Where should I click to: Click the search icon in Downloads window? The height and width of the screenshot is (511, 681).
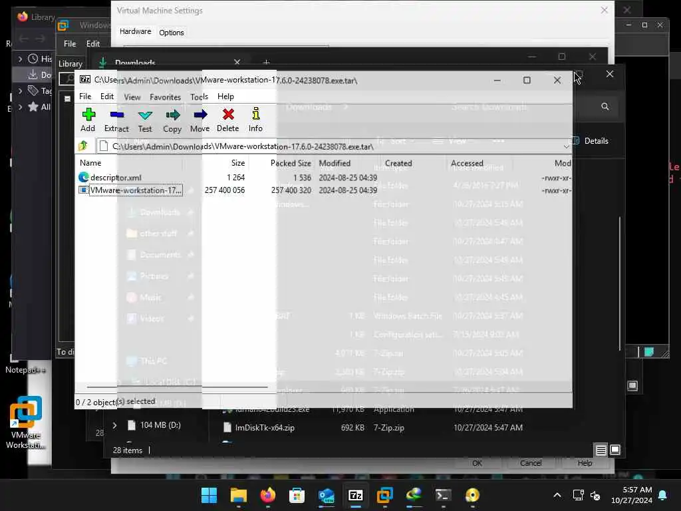605,106
